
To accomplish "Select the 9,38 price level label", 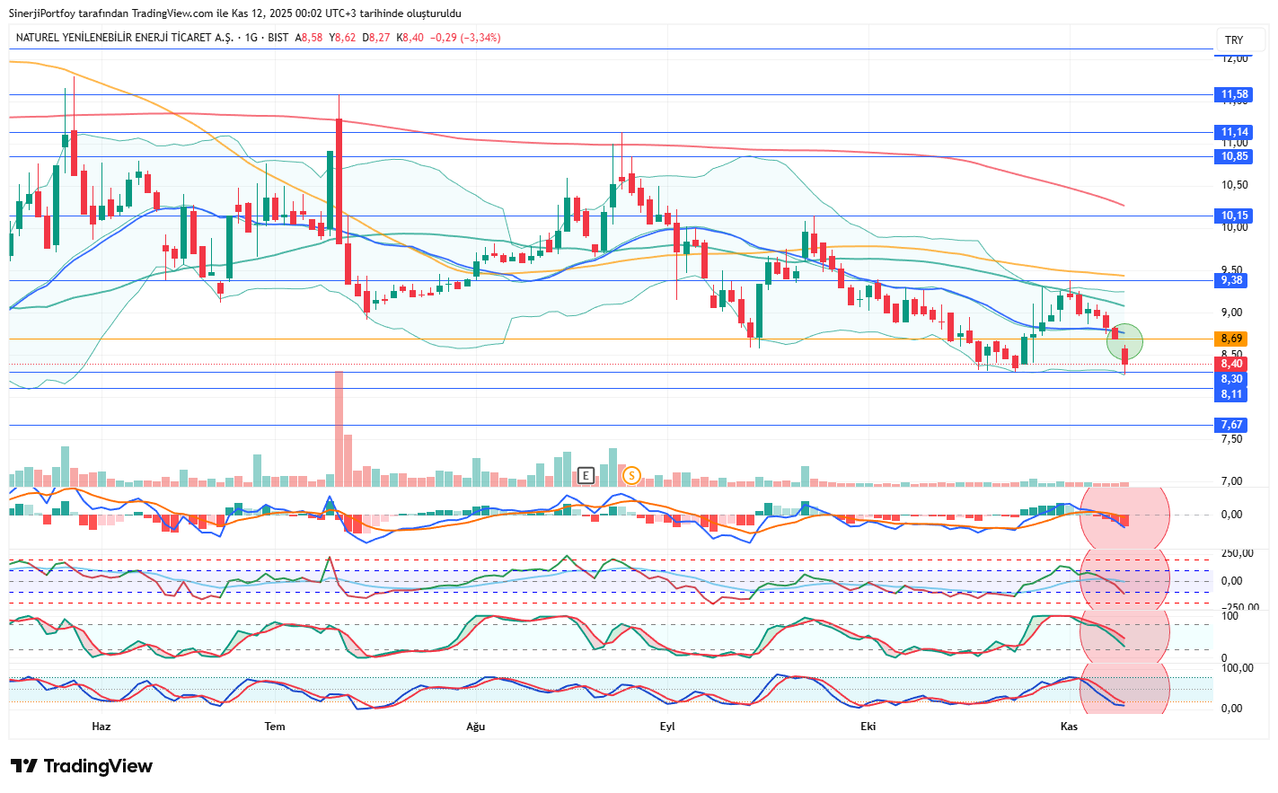I will (1231, 280).
